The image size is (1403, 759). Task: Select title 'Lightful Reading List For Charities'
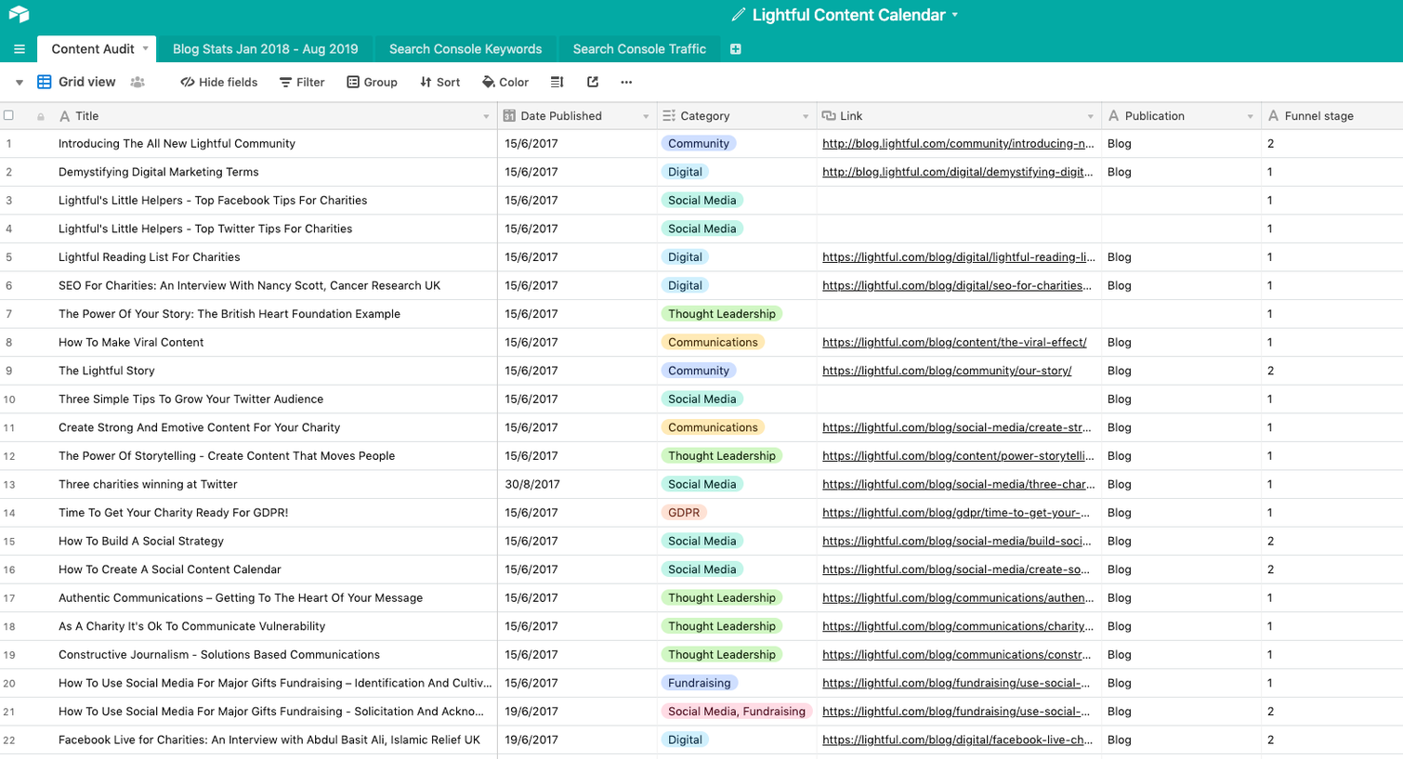pyautogui.click(x=150, y=257)
